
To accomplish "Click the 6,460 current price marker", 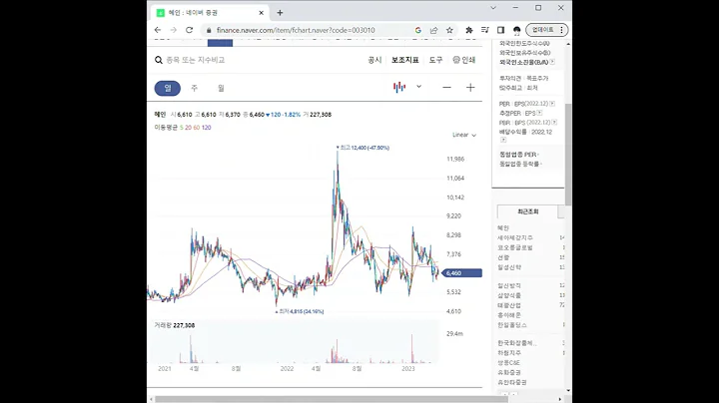I will coord(461,273).
